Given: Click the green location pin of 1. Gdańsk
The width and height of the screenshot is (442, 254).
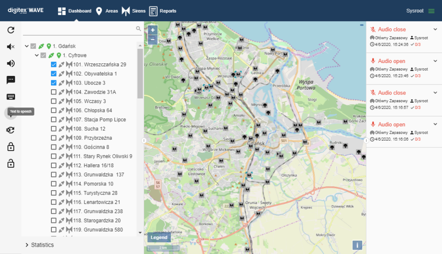Looking at the screenshot, I should point(49,46).
